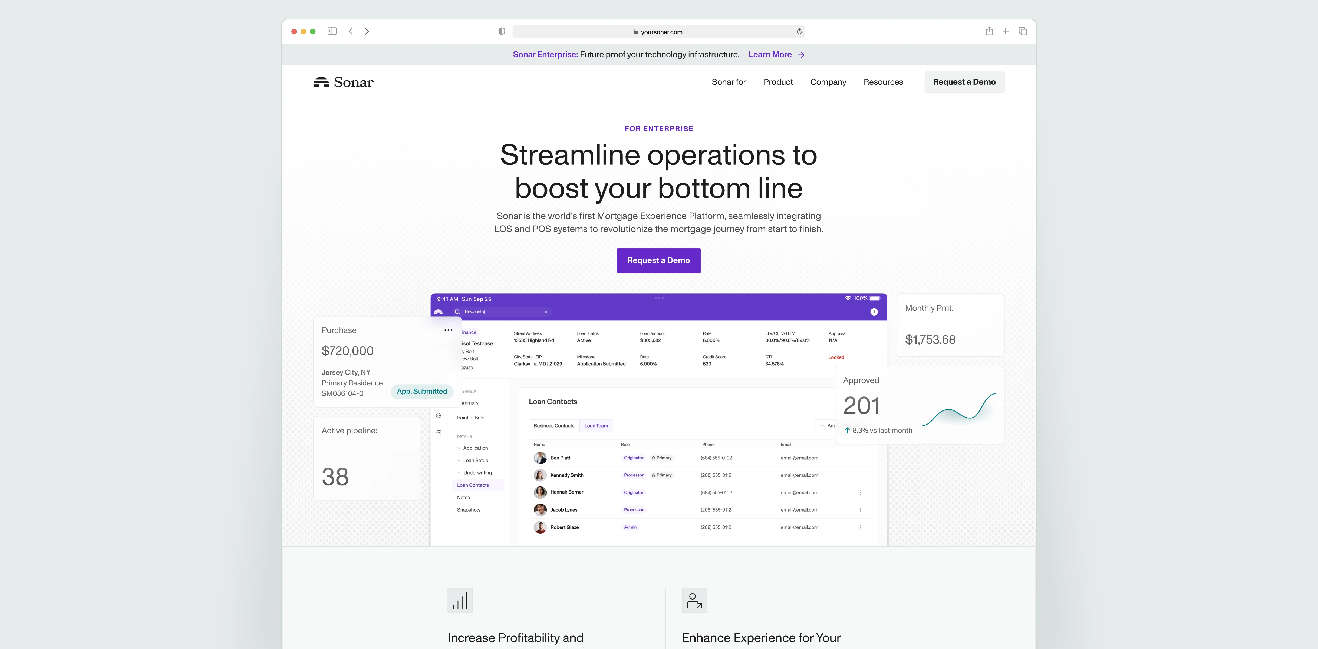Expand the Underwriting section chevron

pos(459,473)
